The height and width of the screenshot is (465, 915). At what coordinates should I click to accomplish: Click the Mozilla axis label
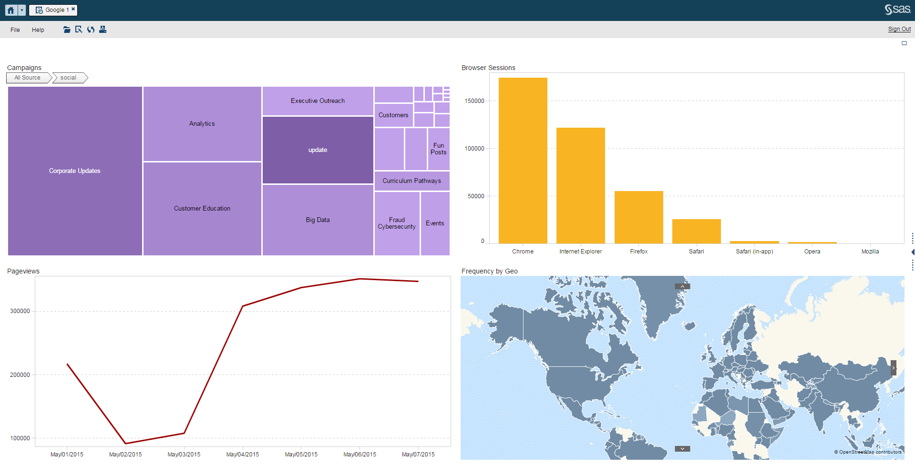click(870, 252)
